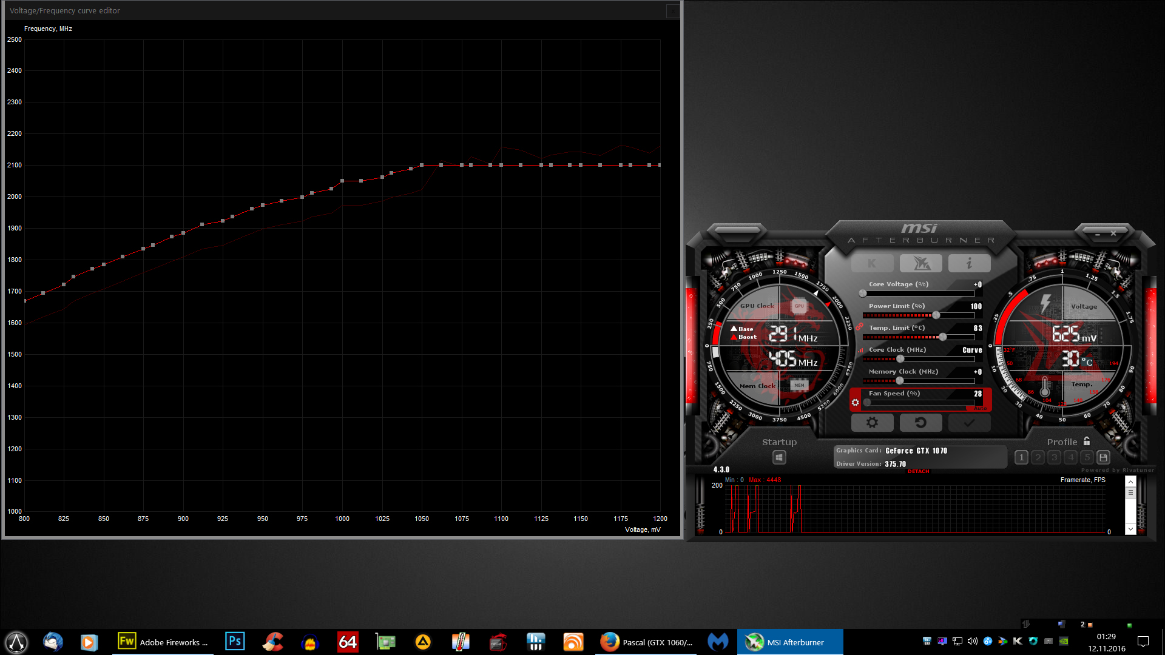The width and height of the screenshot is (1165, 655).
Task: Open Afterburner settings gear button
Action: coord(872,423)
